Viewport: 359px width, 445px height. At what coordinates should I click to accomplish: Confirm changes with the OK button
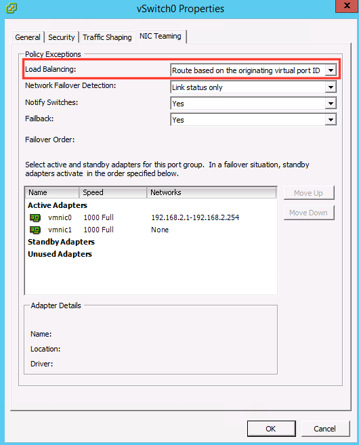coord(271,429)
